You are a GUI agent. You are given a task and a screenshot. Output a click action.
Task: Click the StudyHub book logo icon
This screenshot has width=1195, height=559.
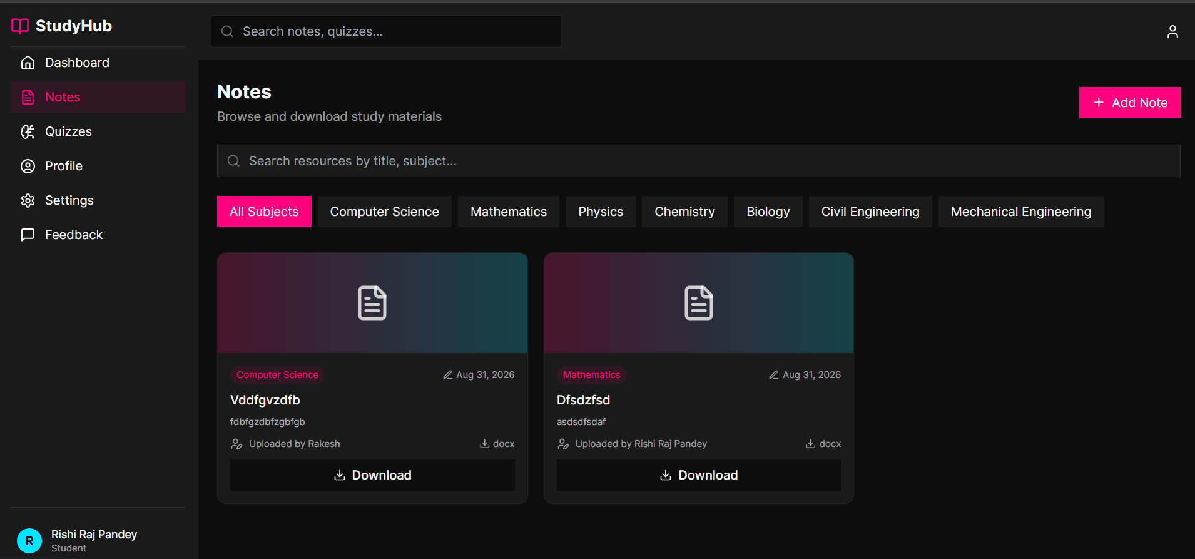click(20, 26)
